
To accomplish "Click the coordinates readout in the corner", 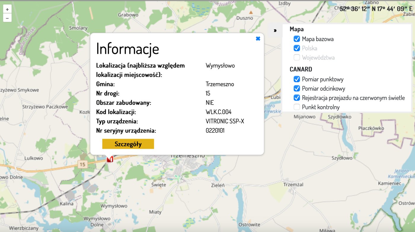I will (x=376, y=9).
